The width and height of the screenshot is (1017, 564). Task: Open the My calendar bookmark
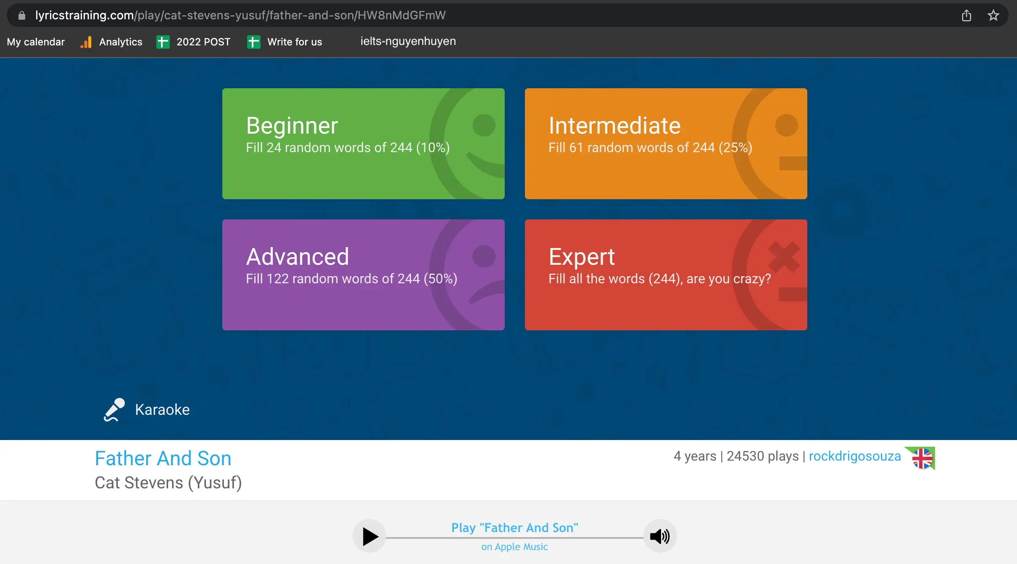(x=36, y=42)
